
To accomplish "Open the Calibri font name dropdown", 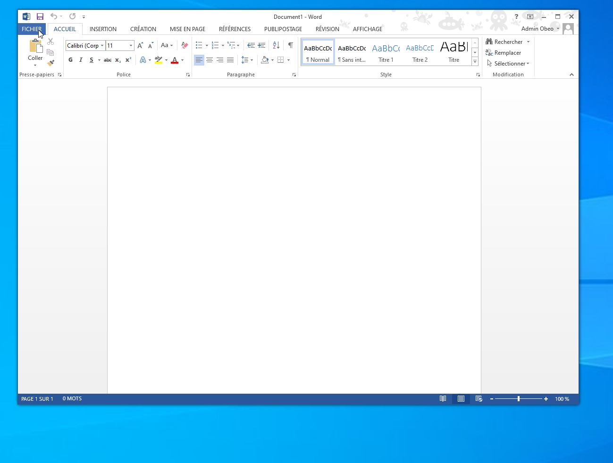I will [102, 46].
